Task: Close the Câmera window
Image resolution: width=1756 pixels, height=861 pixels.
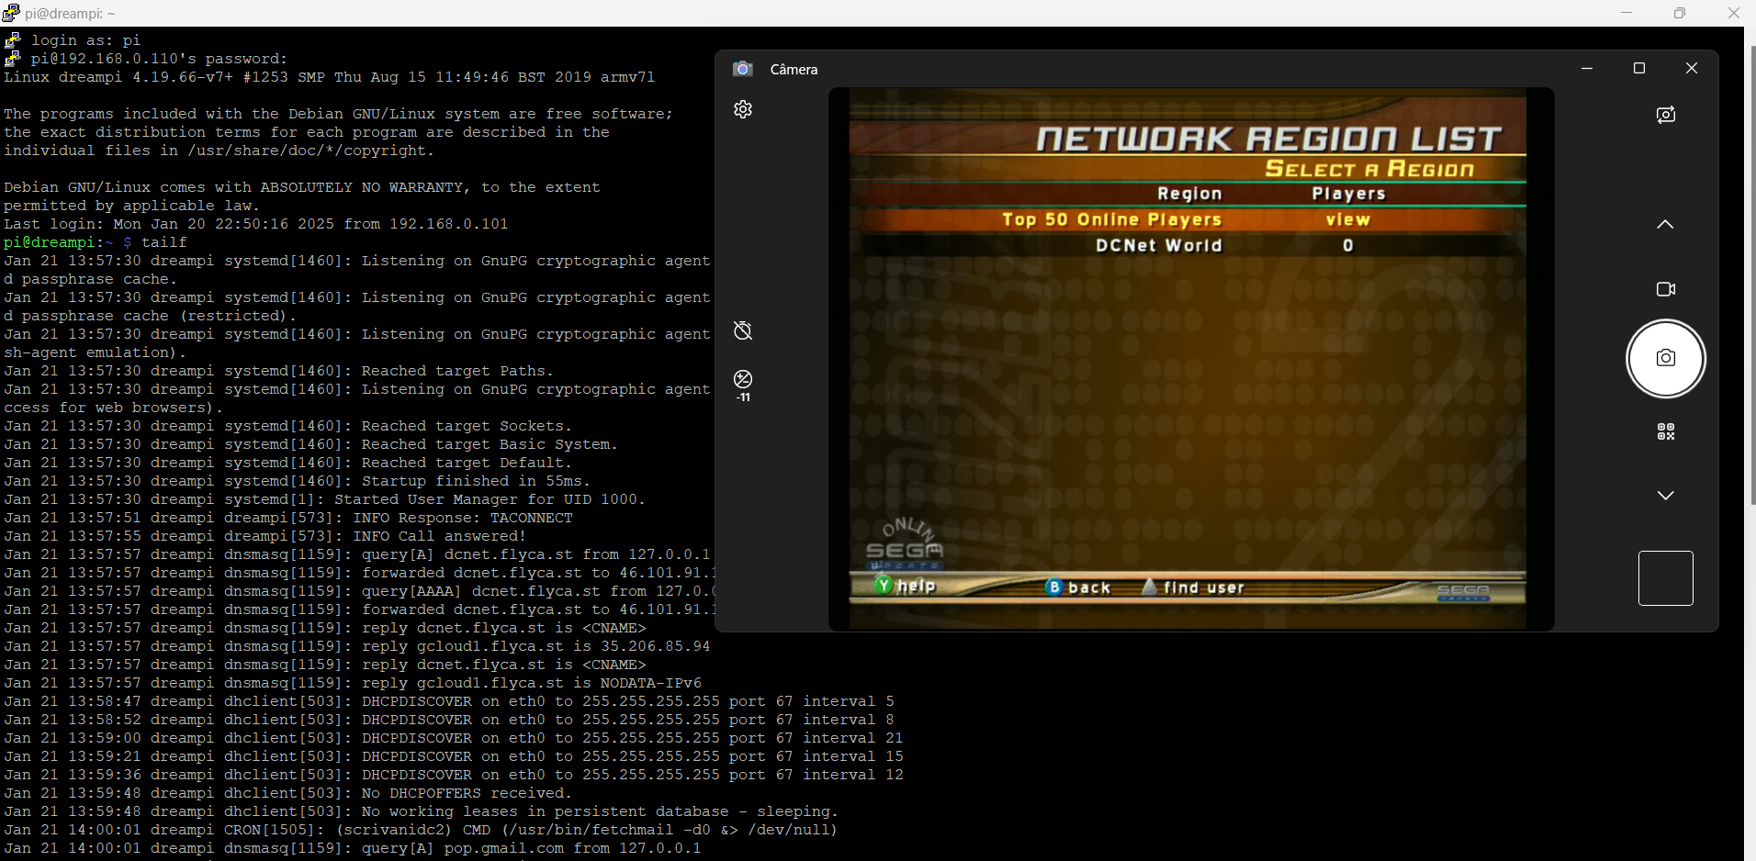Action: tap(1692, 68)
